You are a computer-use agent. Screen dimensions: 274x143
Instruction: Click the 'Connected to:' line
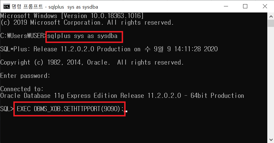(x=22, y=89)
